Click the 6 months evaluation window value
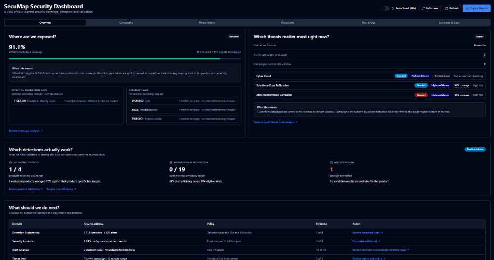Screen dimensions: 494x260 click(x=480, y=45)
